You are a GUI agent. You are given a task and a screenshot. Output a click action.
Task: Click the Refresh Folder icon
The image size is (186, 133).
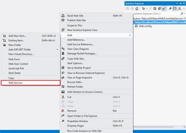pyautogui.click(x=63, y=87)
